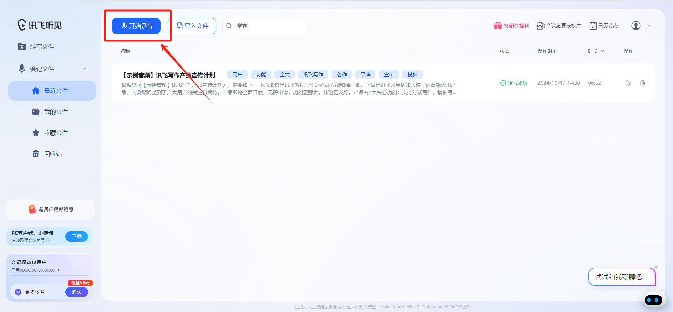Click the 购买 purchase button
The height and width of the screenshot is (312, 673).
pos(76,292)
